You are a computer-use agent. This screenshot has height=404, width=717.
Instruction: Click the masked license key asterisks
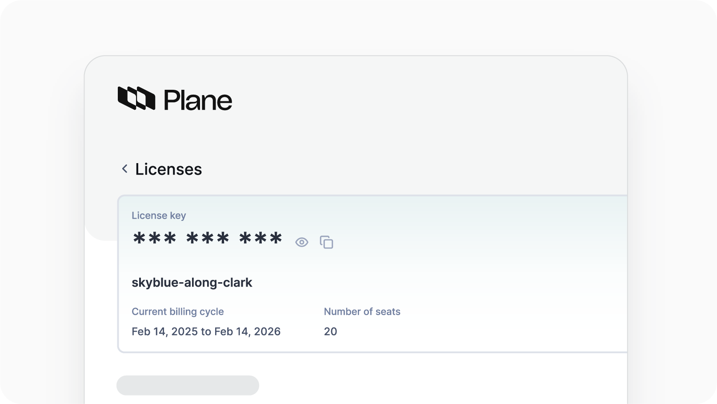point(208,239)
